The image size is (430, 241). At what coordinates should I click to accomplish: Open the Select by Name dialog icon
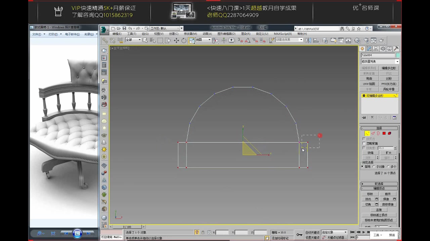pos(153,40)
